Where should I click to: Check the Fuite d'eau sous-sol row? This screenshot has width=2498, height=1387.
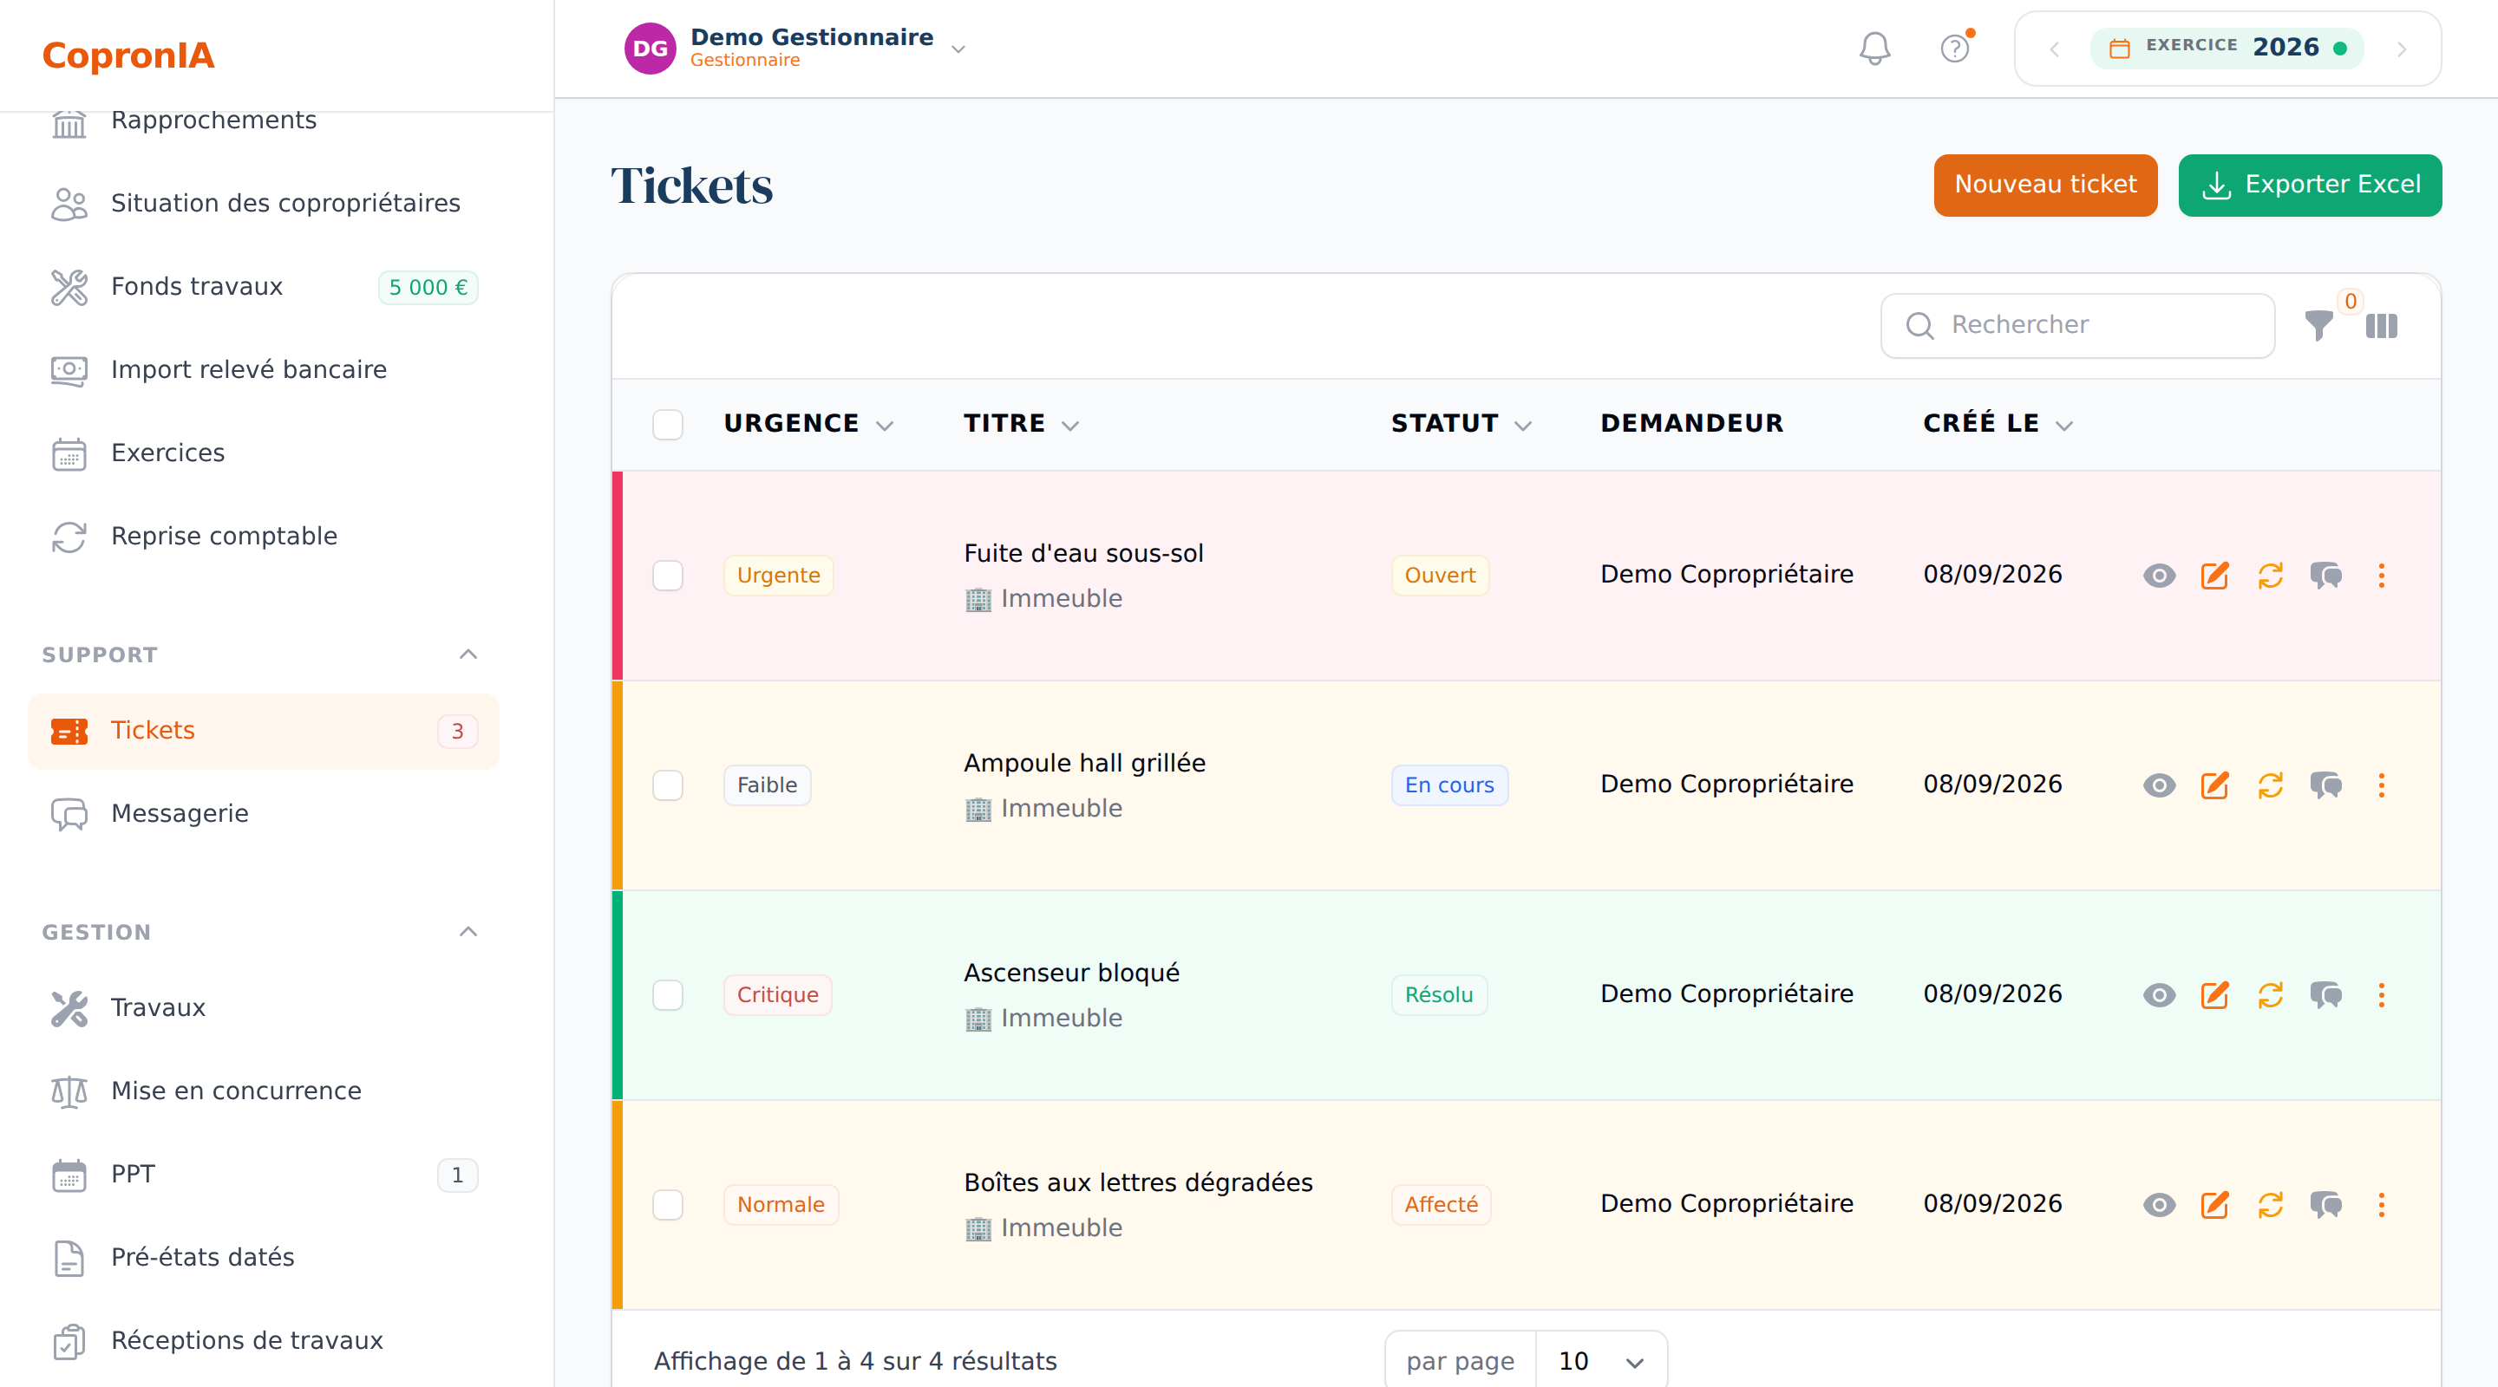668,576
